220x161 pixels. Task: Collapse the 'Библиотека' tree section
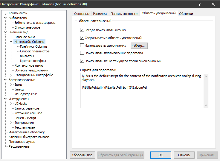5,18
